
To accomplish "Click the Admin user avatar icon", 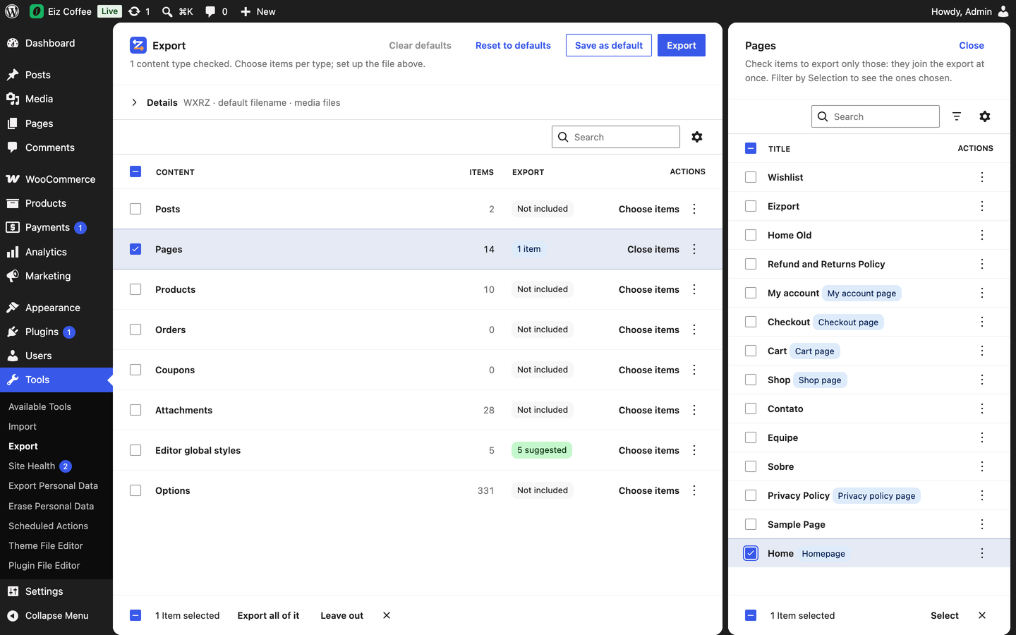I will [x=1003, y=11].
